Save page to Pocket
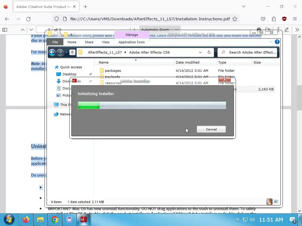Screen dimensions: 302x226 point(263,19)
